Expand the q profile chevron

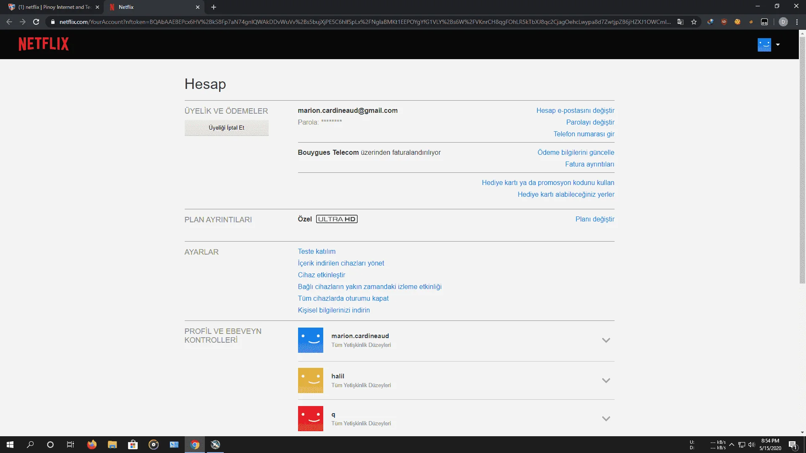click(606, 419)
